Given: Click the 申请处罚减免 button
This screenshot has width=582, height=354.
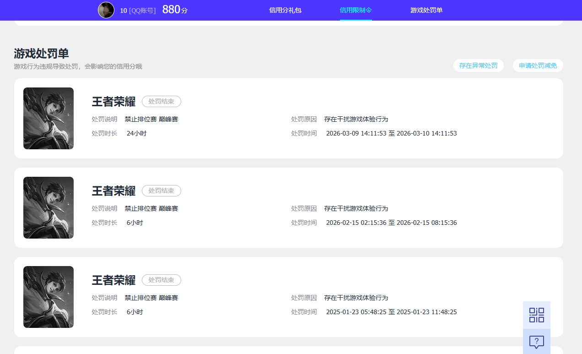Looking at the screenshot, I should coord(538,65).
